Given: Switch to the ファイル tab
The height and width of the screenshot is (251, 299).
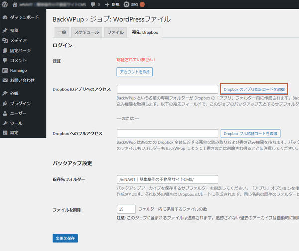Looking at the screenshot, I should (x=116, y=32).
